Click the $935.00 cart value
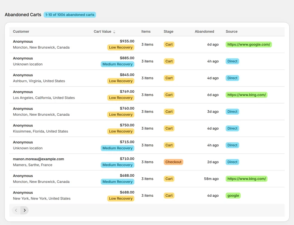This screenshot has height=225, width=294. pos(127,41)
